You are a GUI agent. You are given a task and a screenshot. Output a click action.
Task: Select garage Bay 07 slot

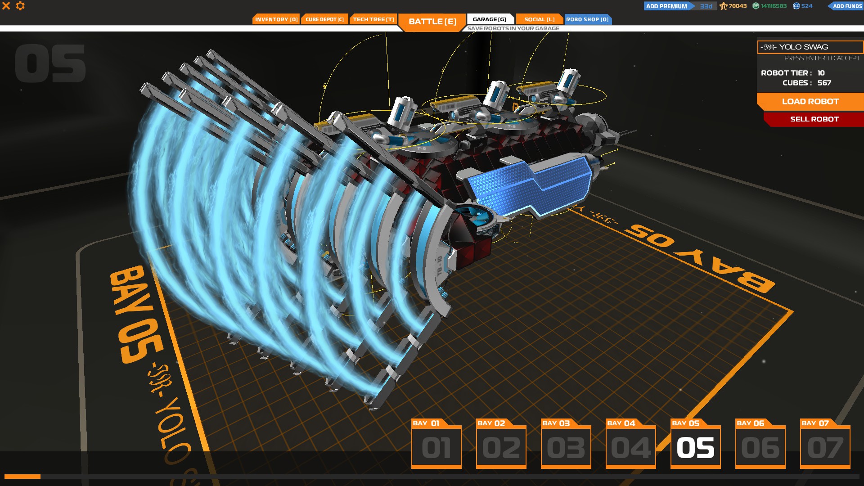pos(825,444)
